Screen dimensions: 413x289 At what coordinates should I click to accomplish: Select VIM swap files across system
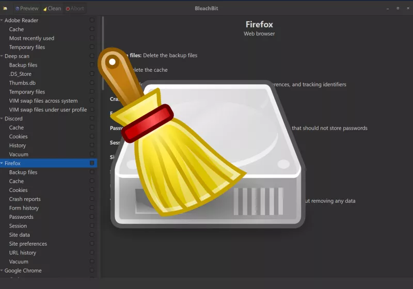tap(43, 101)
